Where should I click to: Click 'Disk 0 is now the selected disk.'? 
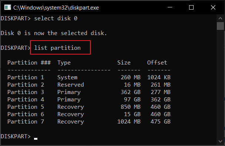[54, 33]
